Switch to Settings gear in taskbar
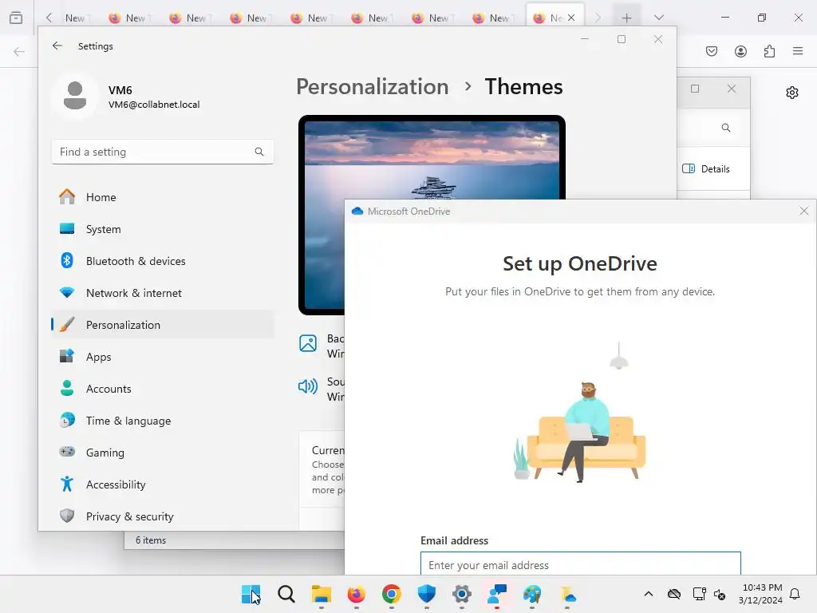 [462, 594]
